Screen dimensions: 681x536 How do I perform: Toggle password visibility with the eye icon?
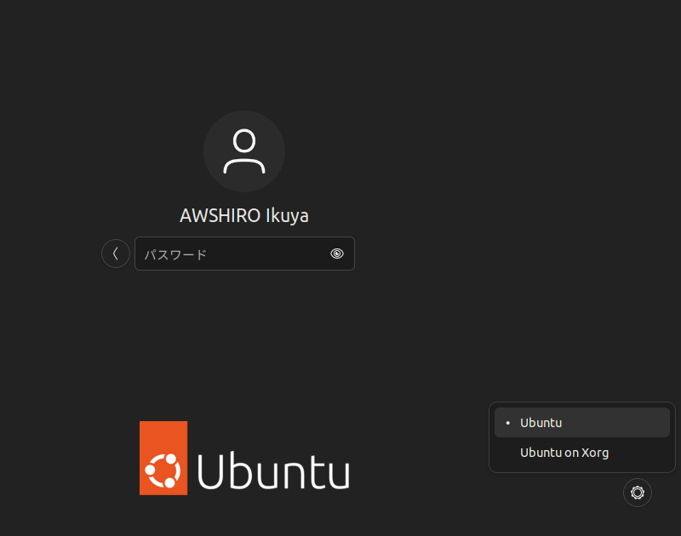[337, 254]
